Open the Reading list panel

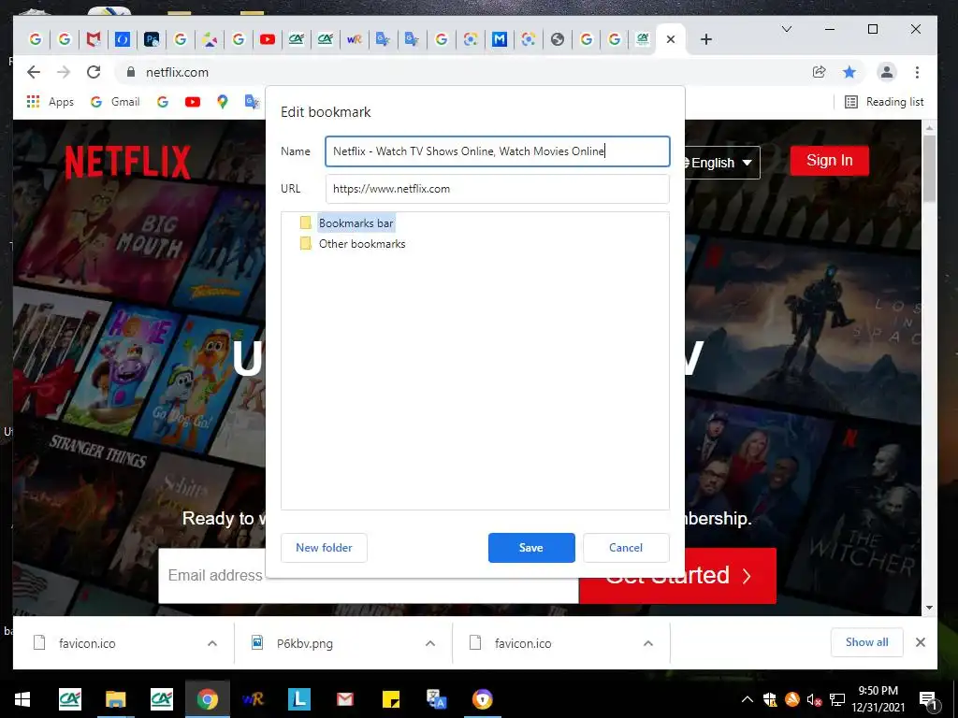coord(884,102)
